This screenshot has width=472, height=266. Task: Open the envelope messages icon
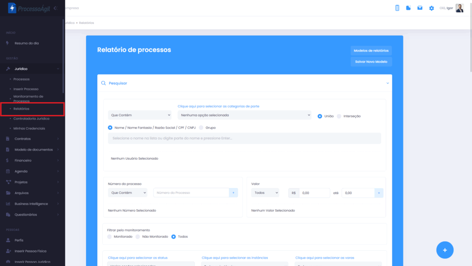[x=420, y=8]
